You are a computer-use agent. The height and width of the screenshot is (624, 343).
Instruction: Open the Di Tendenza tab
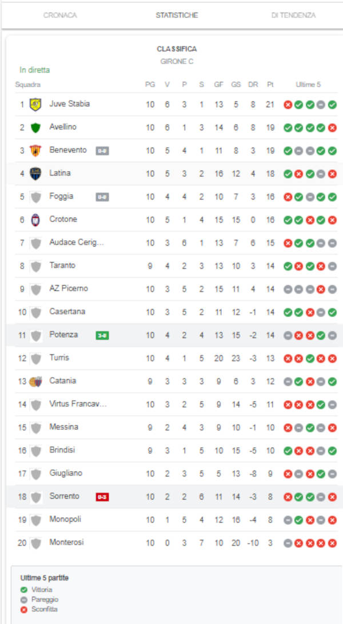[x=293, y=15]
